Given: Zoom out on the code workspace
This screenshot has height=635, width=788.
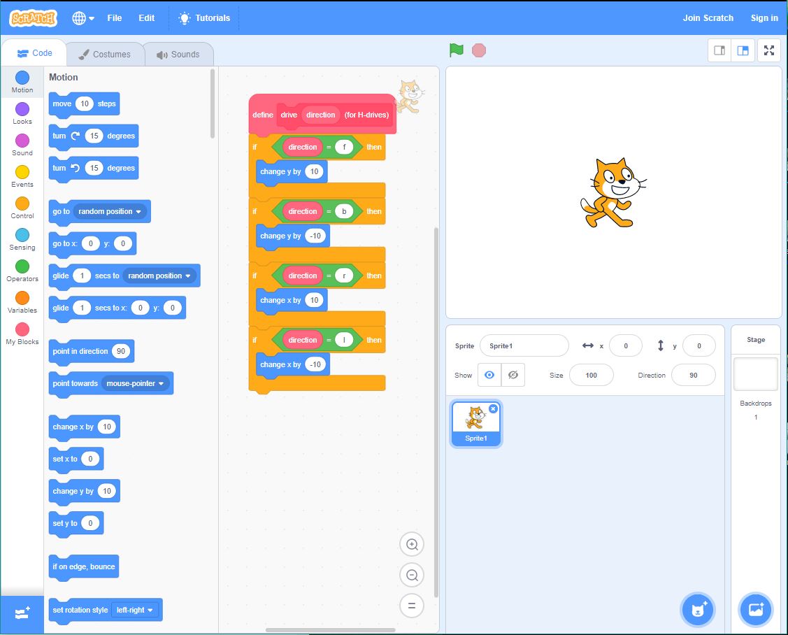Looking at the screenshot, I should (x=412, y=576).
